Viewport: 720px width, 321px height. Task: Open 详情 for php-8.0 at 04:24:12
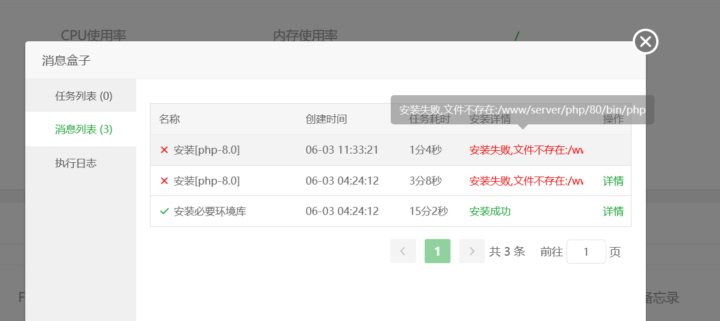coord(613,181)
